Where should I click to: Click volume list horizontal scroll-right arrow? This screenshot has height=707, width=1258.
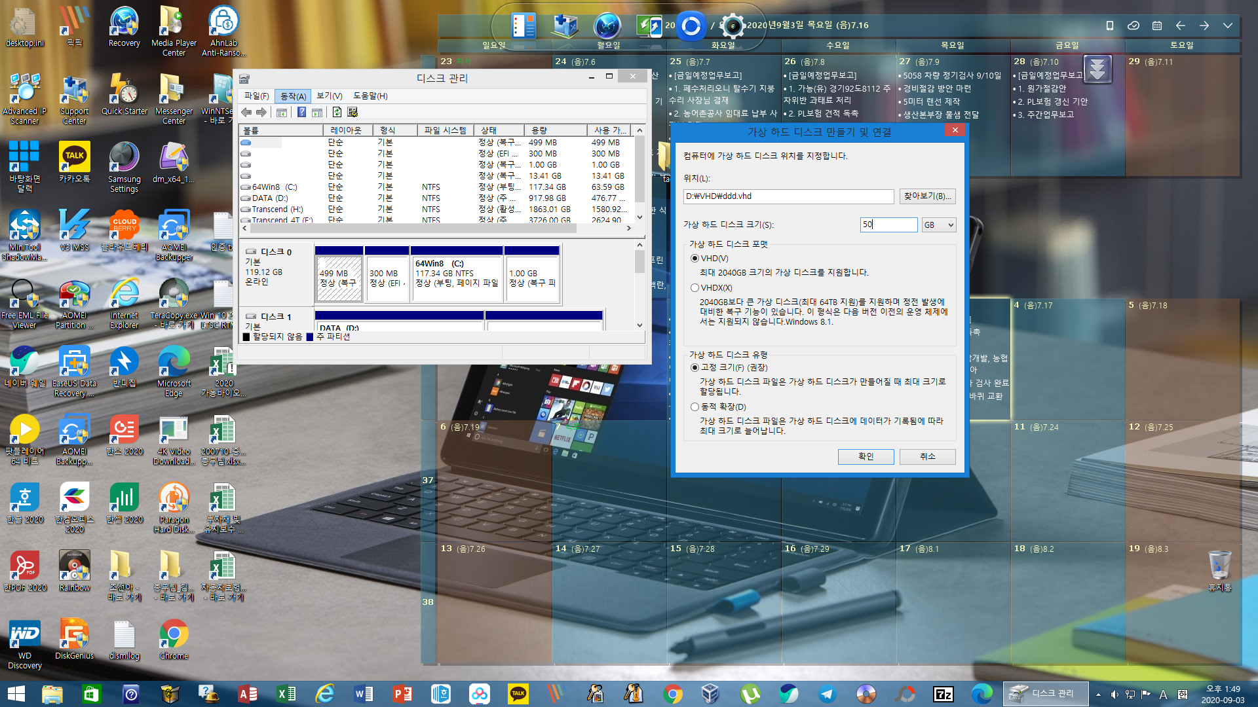pos(628,228)
